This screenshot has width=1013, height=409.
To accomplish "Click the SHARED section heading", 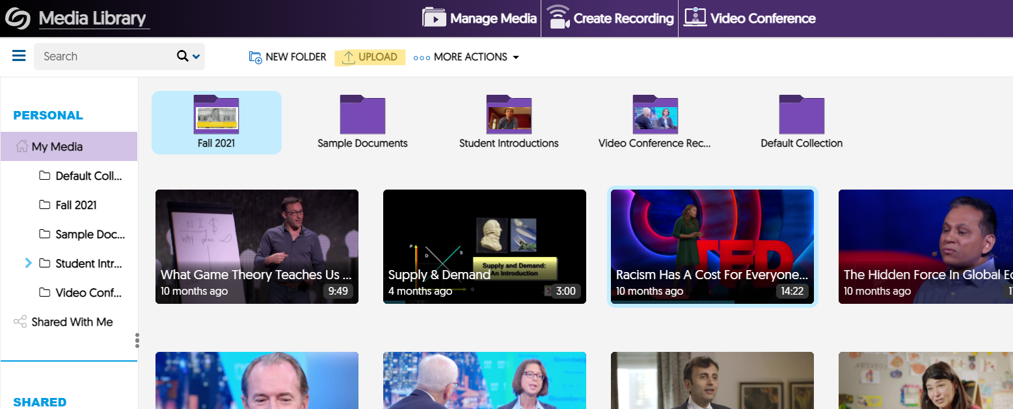I will click(x=40, y=402).
